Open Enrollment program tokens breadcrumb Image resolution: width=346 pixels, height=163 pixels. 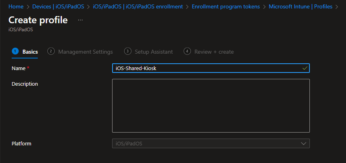pyautogui.click(x=226, y=6)
